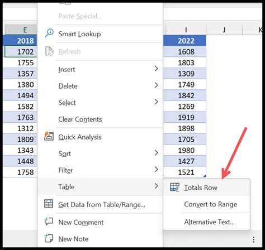Open the Select menu entry
Screen dimensions: 265x250
(x=100, y=103)
